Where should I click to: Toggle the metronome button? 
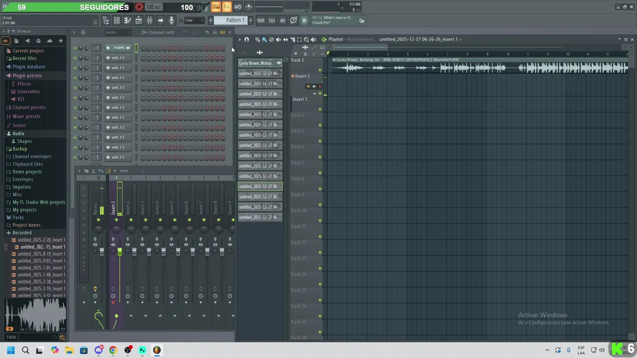(x=249, y=7)
